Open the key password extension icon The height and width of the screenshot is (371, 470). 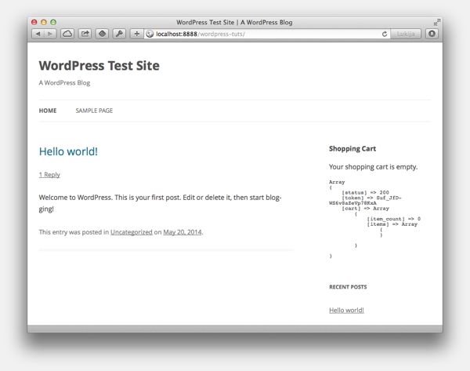[x=119, y=34]
